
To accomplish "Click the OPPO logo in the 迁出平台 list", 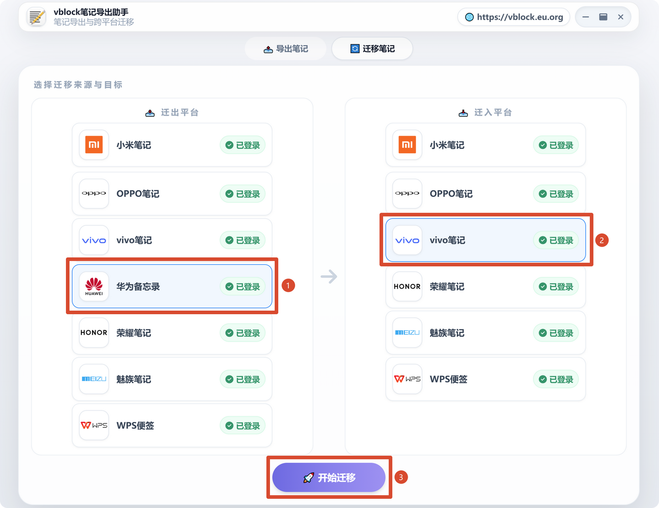I will click(x=94, y=193).
